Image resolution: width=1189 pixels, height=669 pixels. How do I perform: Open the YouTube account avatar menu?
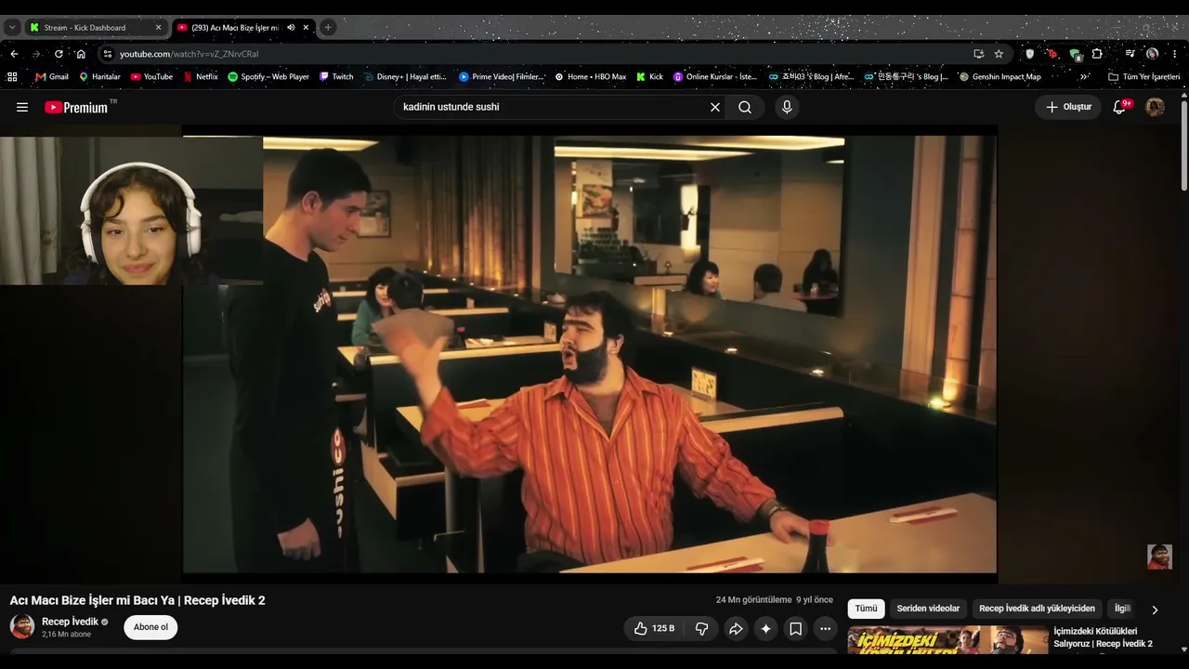click(1155, 107)
